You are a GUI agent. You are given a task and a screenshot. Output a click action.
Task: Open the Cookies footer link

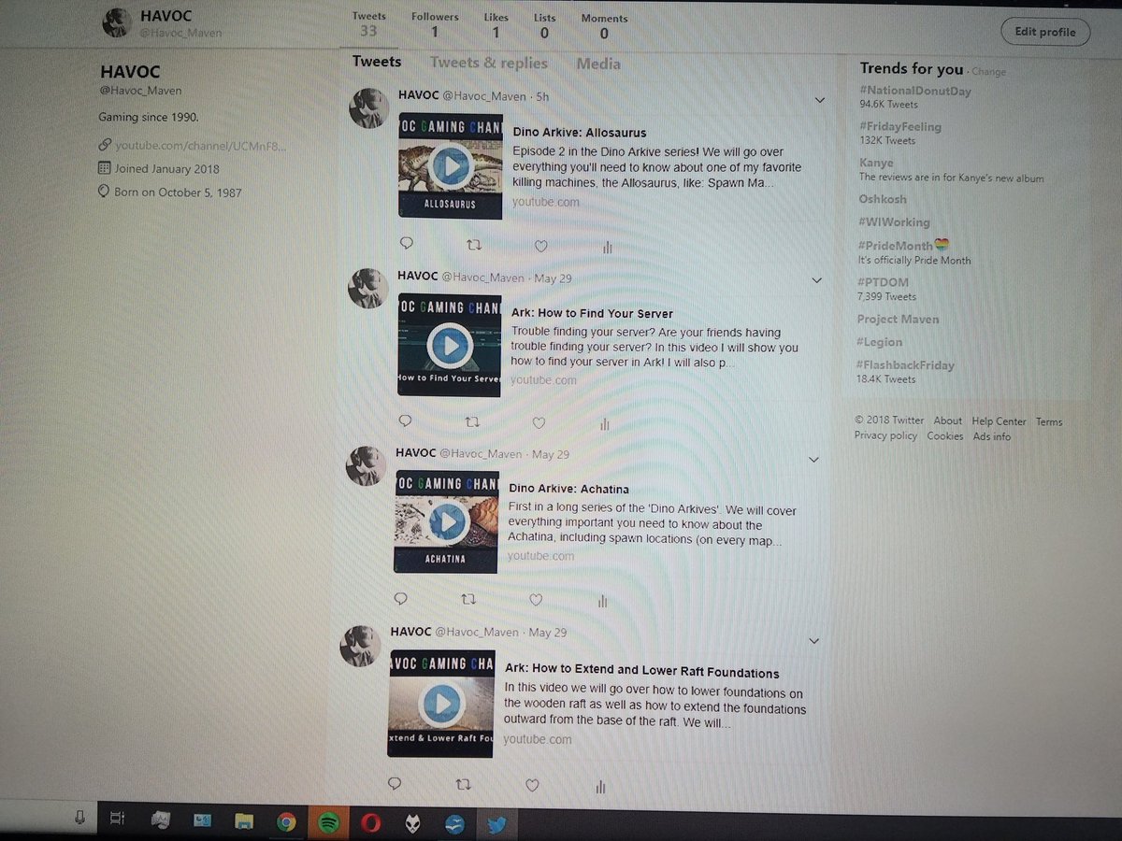[x=945, y=436]
